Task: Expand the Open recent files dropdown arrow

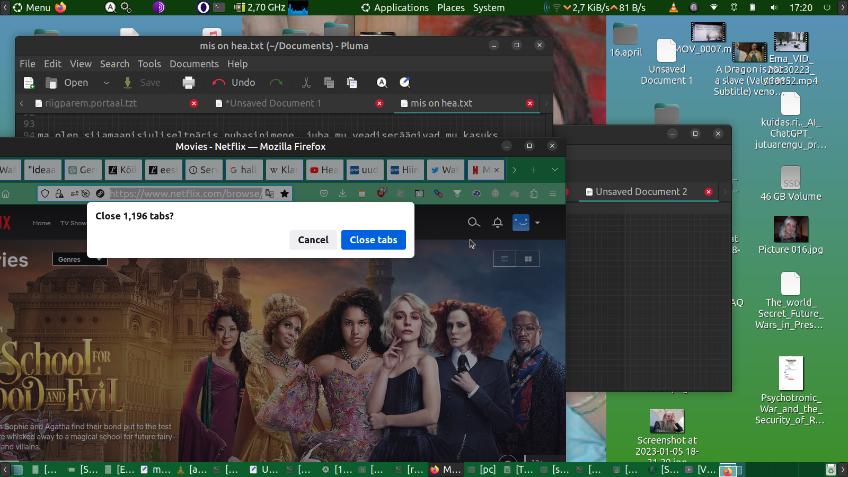Action: (x=106, y=83)
